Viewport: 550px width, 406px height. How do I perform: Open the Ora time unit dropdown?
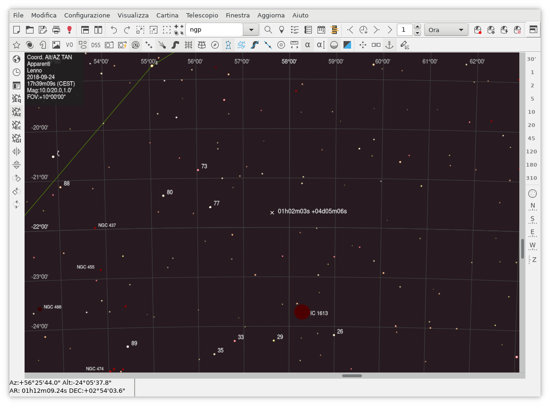pyautogui.click(x=446, y=30)
